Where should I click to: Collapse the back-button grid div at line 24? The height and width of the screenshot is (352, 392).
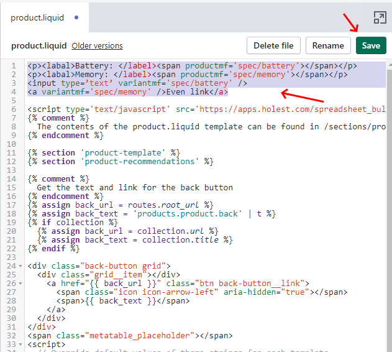[x=21, y=266]
